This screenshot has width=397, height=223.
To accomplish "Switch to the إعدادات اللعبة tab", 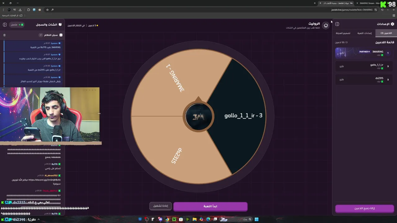I will 364,33.
